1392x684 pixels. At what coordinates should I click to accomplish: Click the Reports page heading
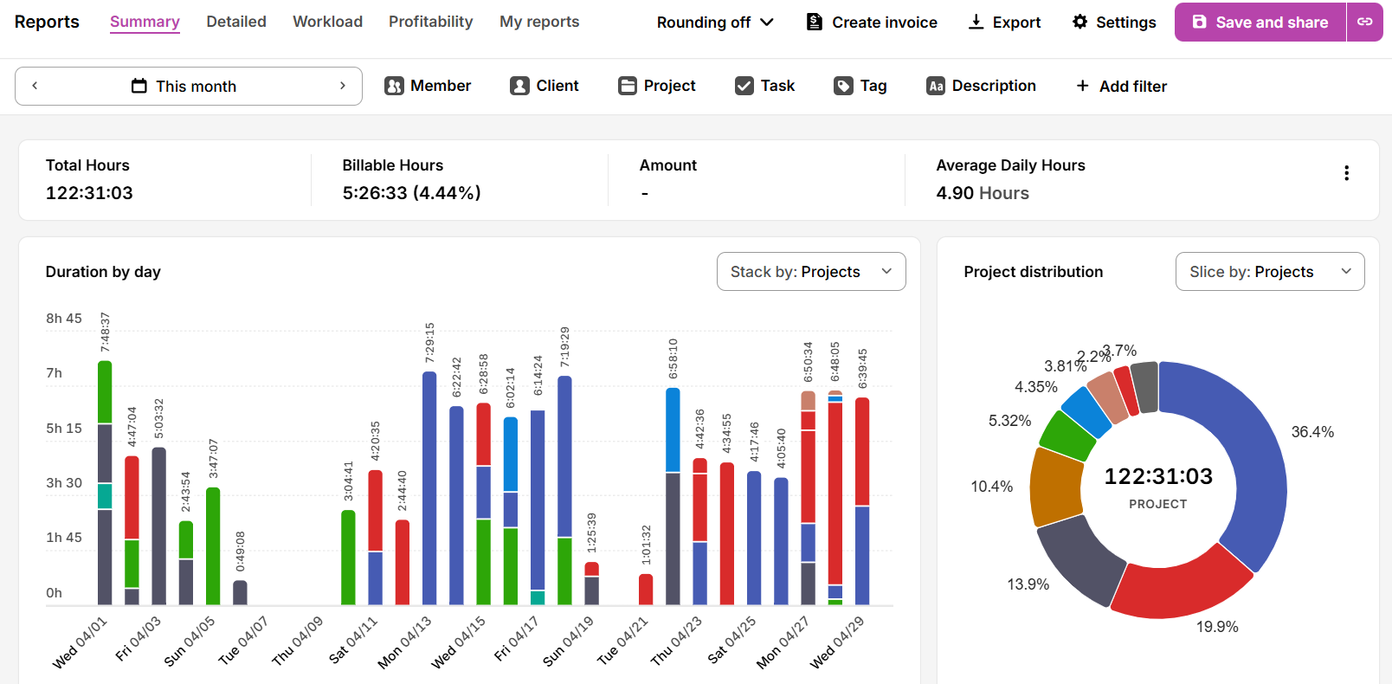pyautogui.click(x=47, y=22)
